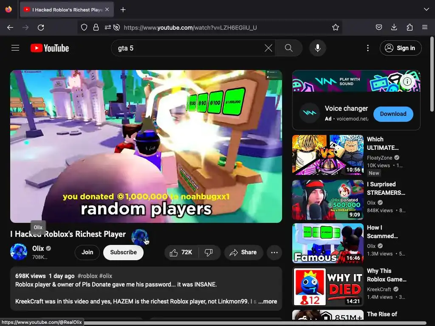
Task: Open the site permissions icon in address bar
Action: [x=107, y=27]
